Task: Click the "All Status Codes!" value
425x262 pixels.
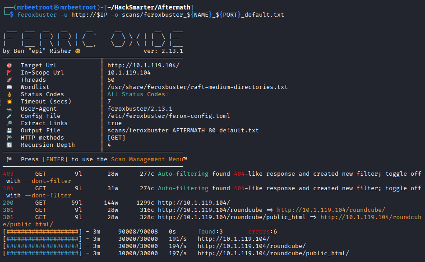Action: pos(138,94)
